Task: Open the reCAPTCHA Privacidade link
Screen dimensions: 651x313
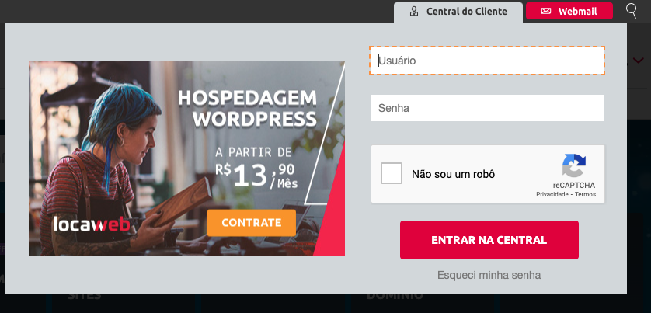Action: 552,194
